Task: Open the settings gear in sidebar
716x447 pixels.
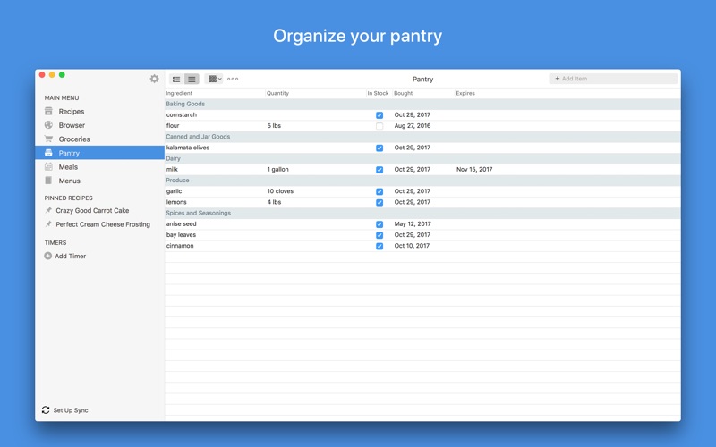Action: [154, 79]
